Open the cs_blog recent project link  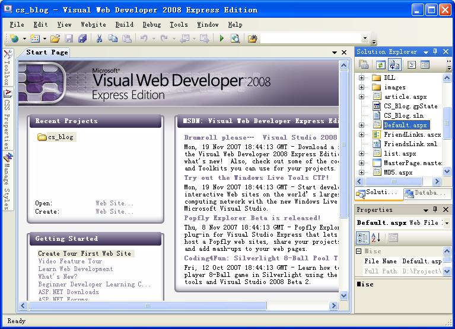[x=60, y=137]
